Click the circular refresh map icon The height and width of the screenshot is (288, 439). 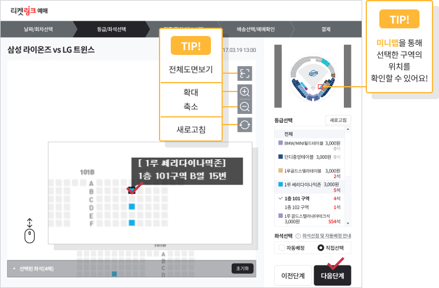[x=245, y=125]
